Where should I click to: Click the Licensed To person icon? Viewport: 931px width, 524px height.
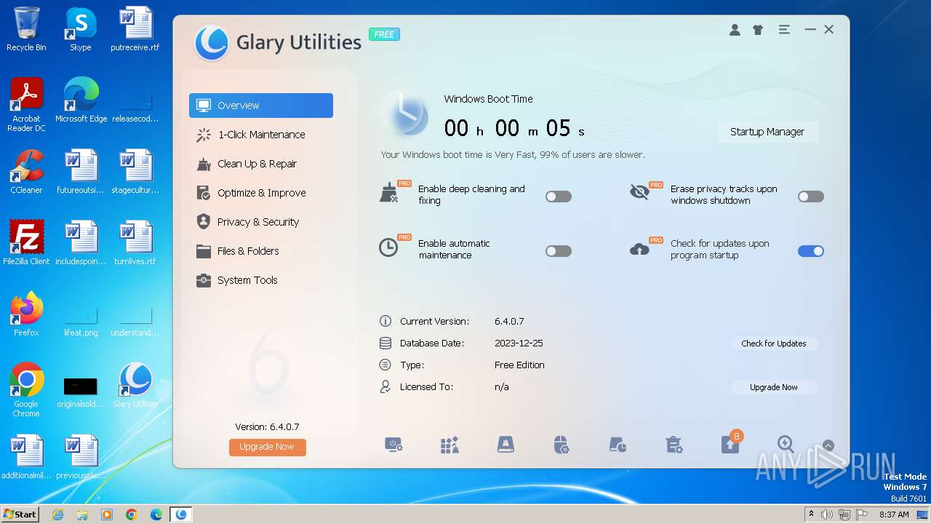[x=385, y=386]
